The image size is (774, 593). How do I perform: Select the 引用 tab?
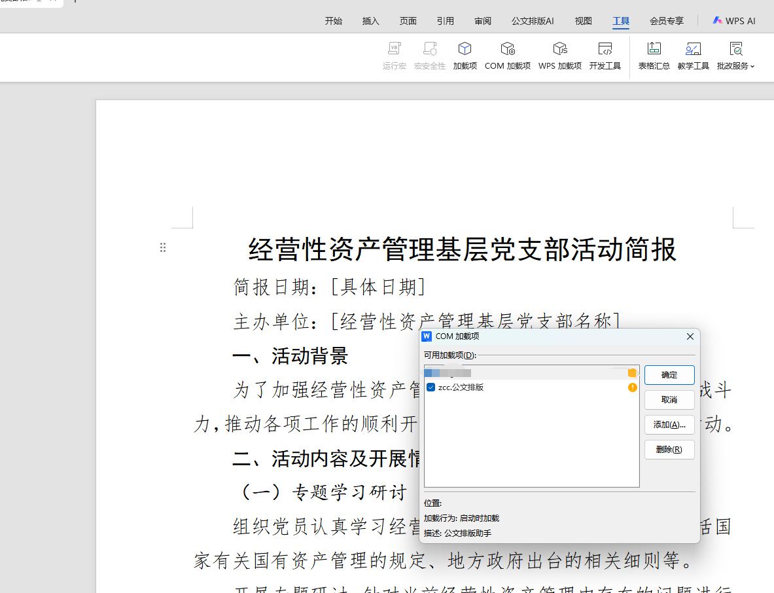tap(446, 21)
